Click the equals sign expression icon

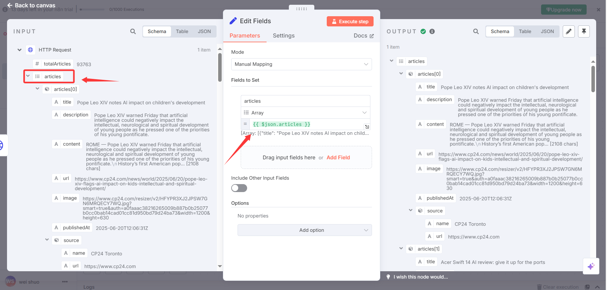coord(245,124)
